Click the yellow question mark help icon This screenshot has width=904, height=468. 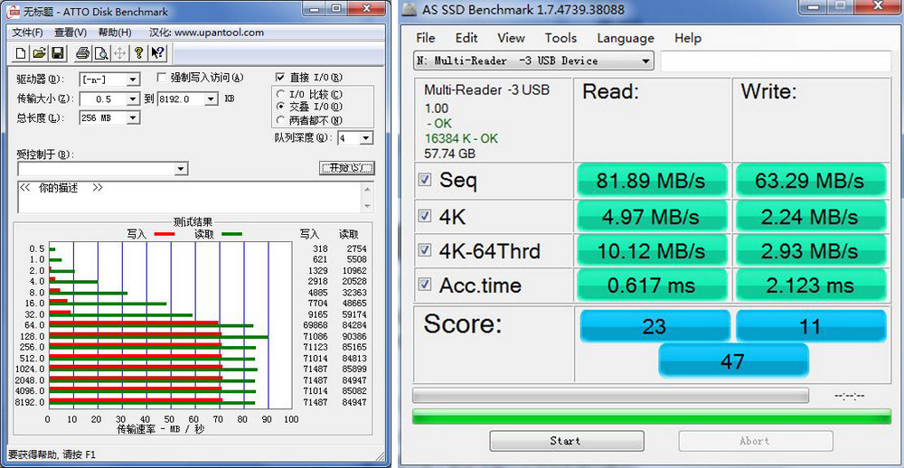[x=138, y=53]
